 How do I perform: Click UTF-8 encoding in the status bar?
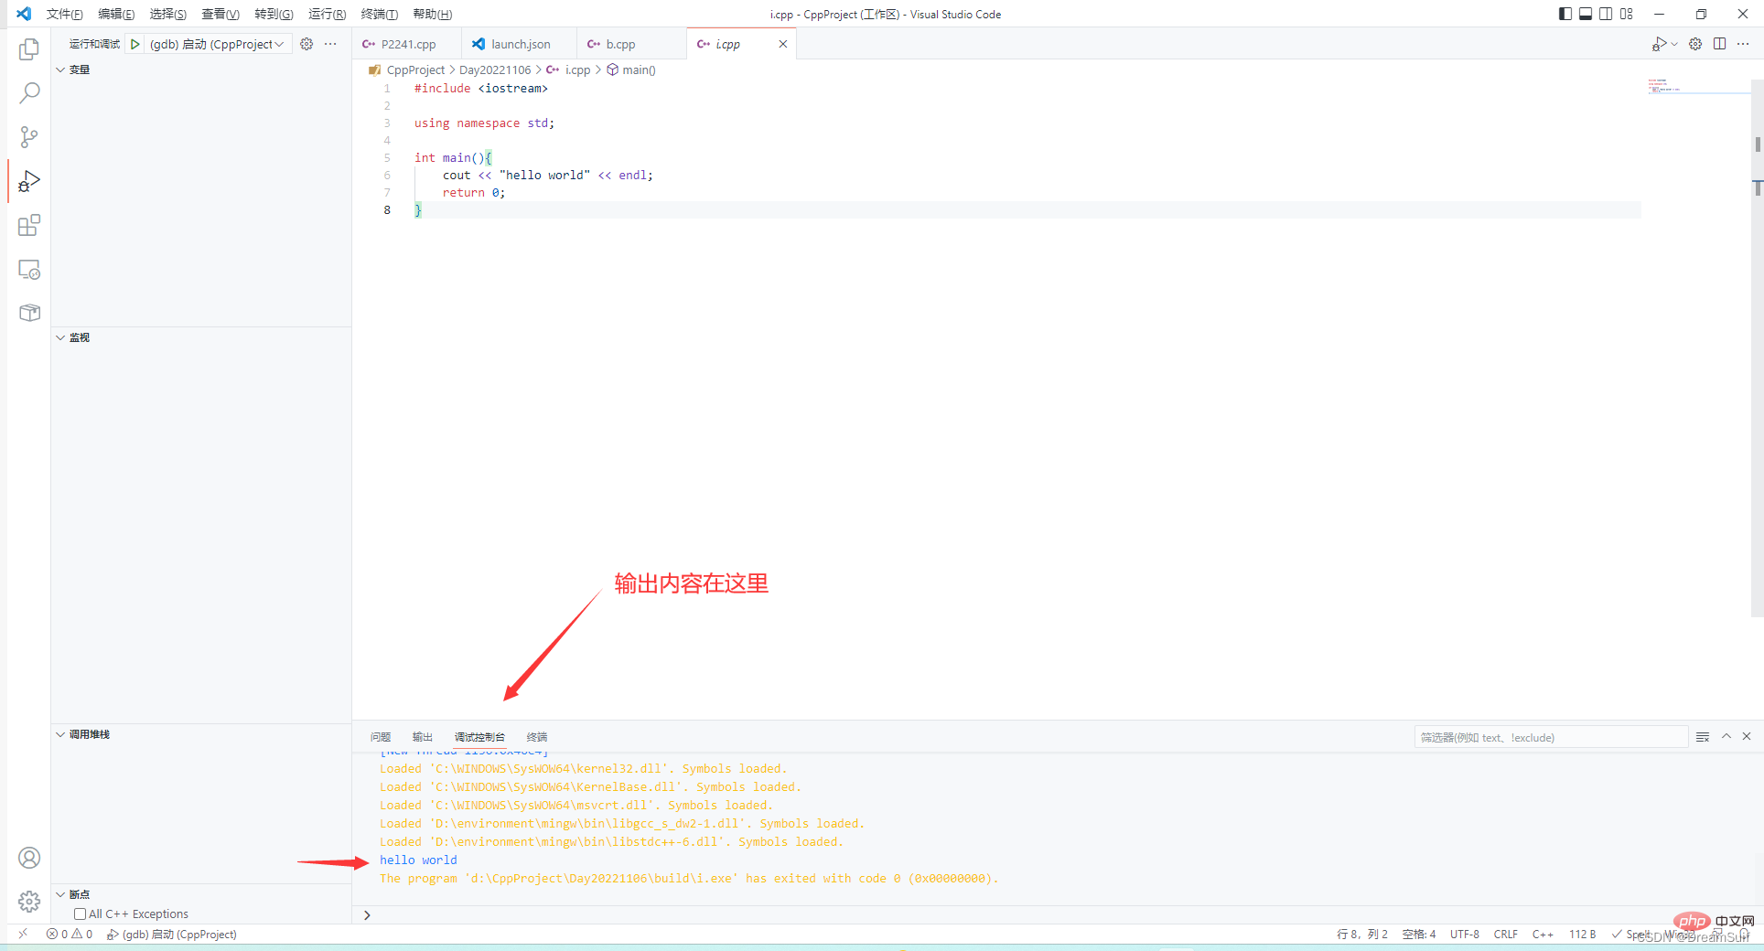[x=1464, y=934]
